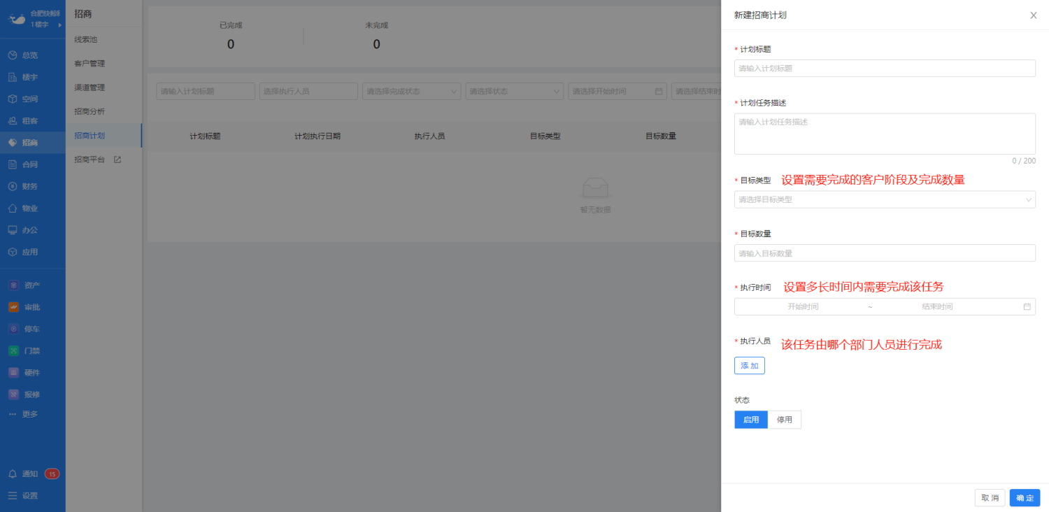Open 客户管理 submenu item
1049x512 pixels.
coord(104,64)
